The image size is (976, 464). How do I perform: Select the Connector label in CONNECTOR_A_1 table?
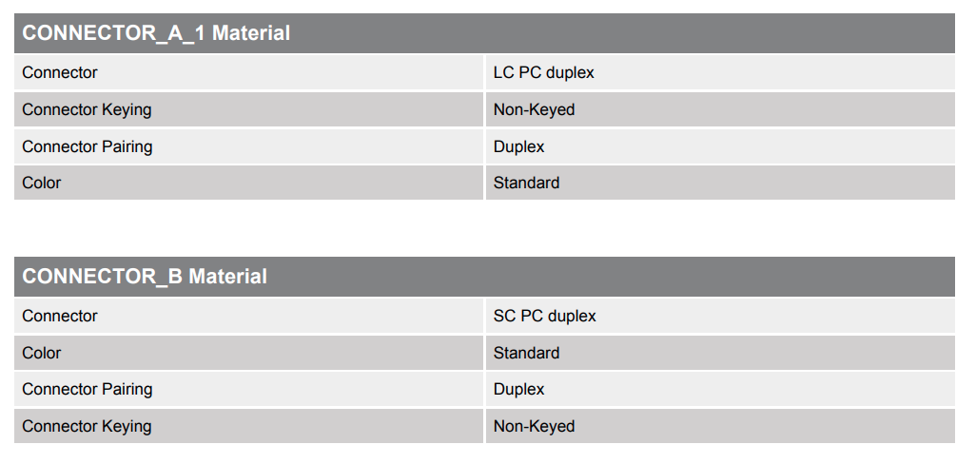click(60, 72)
